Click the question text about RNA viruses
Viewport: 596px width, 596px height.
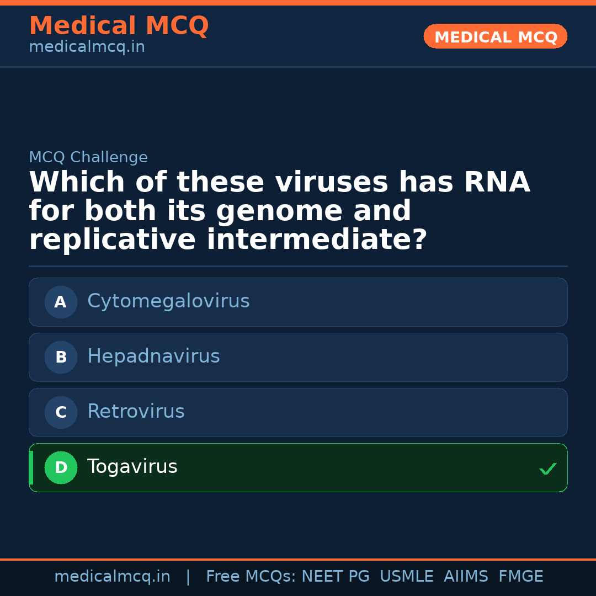pyautogui.click(x=279, y=211)
